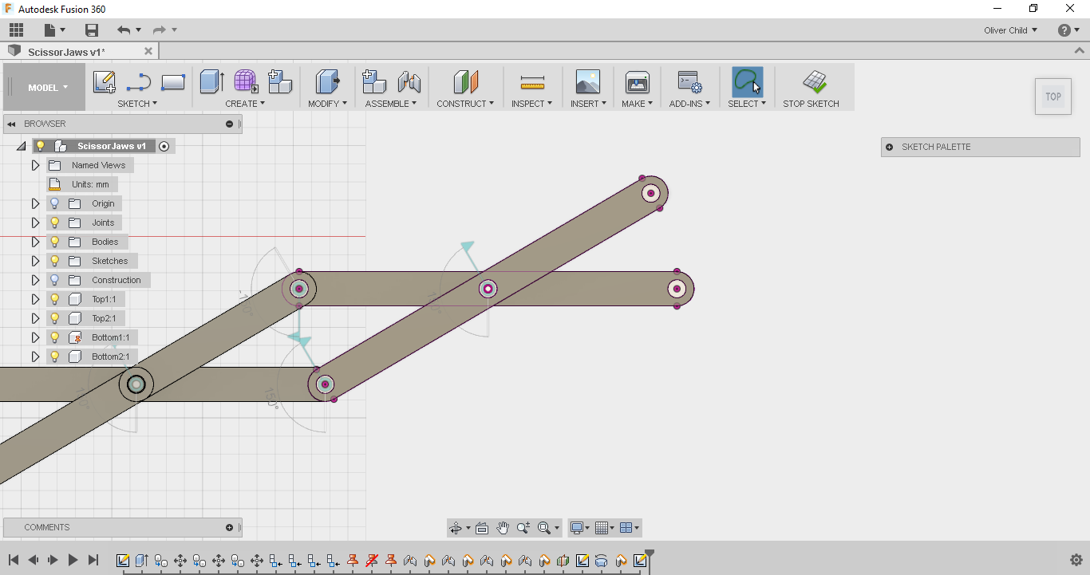This screenshot has width=1090, height=575.
Task: Save the document with floppy disk icon
Action: tap(92, 30)
